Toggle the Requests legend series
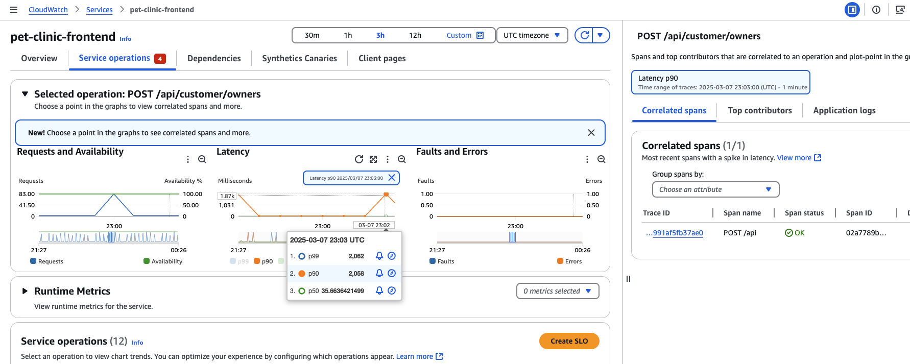910x364 pixels. pyautogui.click(x=47, y=261)
